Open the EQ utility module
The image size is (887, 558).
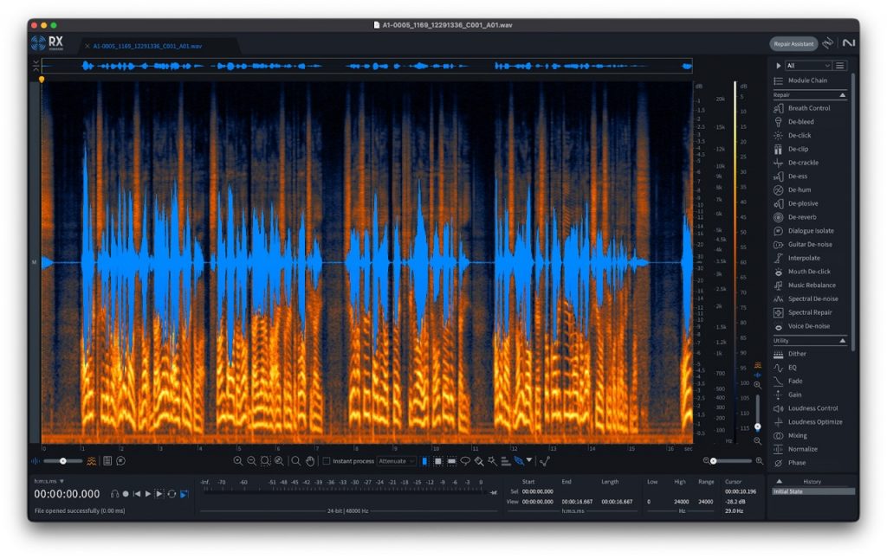[x=792, y=367]
